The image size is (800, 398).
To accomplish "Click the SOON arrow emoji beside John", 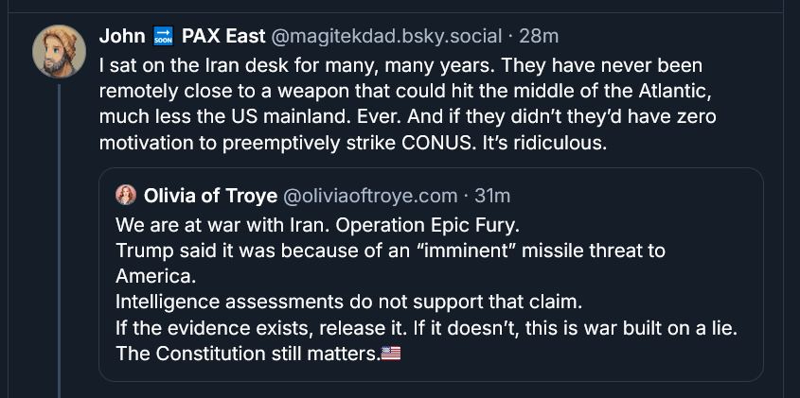I will 162,37.
